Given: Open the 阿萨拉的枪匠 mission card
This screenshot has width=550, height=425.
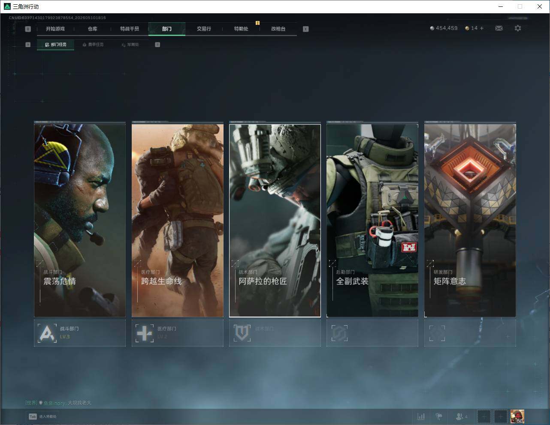Looking at the screenshot, I should 275,220.
